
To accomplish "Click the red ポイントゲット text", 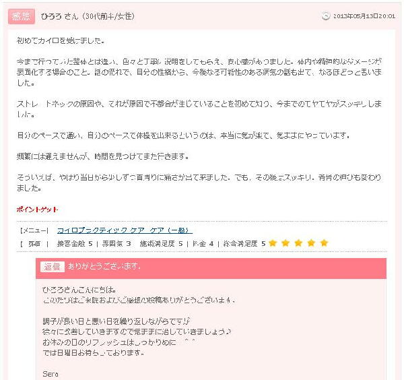I will (x=37, y=210).
